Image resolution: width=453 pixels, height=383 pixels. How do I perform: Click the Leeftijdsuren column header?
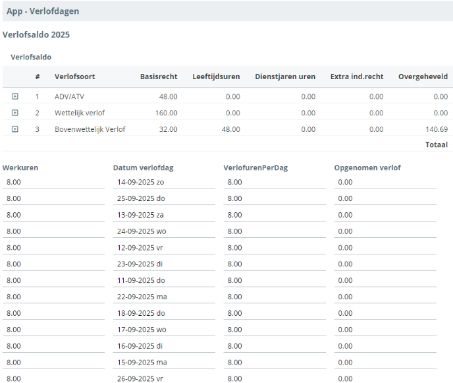(216, 76)
